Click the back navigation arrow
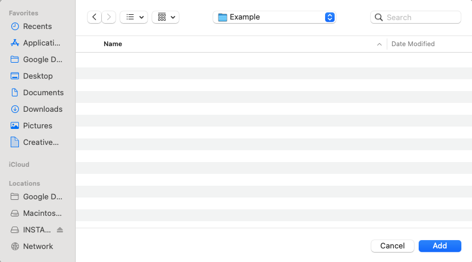The height and width of the screenshot is (262, 472). click(x=94, y=17)
